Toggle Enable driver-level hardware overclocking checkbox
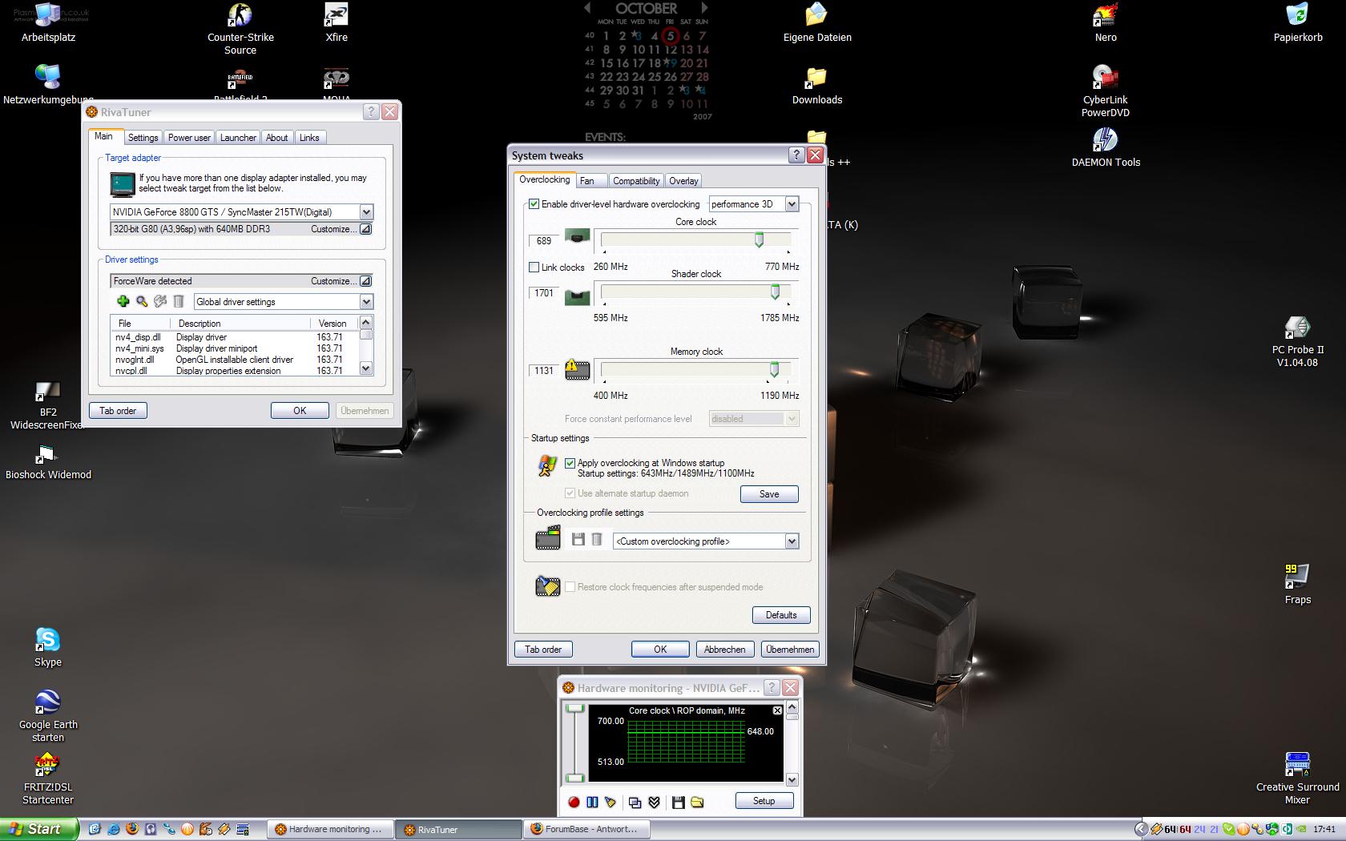This screenshot has height=841, width=1346. click(x=534, y=204)
